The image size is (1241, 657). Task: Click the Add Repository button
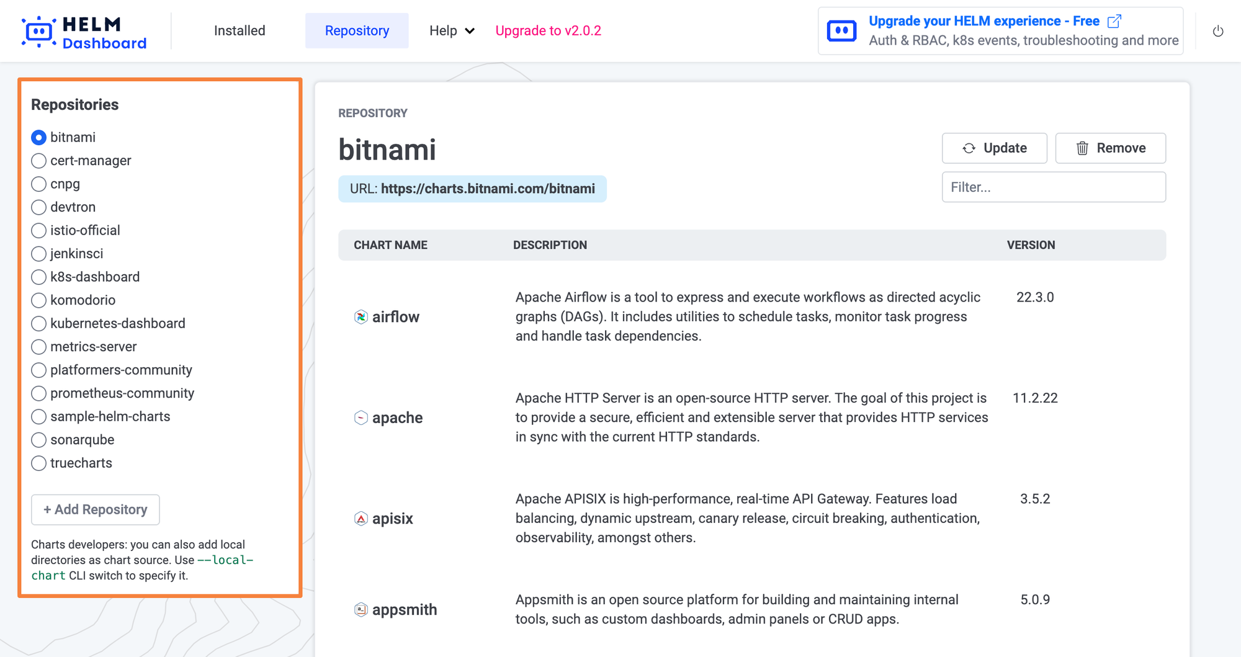[96, 510]
